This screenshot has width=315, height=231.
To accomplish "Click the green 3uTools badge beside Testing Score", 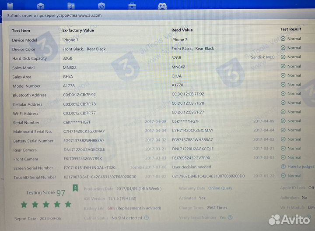I will 75,188.
